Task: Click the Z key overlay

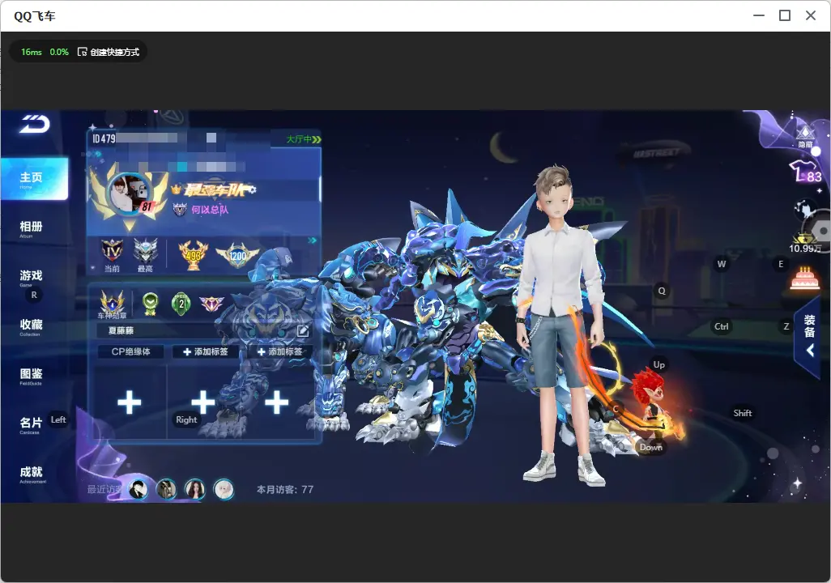Action: pyautogui.click(x=786, y=326)
